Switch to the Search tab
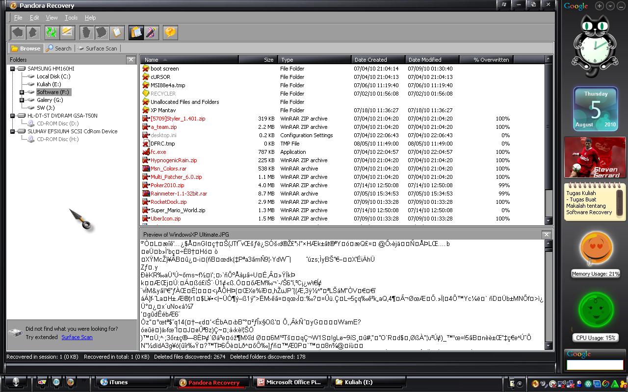Image resolution: width=628 pixels, height=392 pixels. click(59, 49)
